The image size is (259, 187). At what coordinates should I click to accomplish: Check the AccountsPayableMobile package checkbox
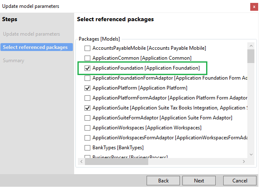[87, 48]
